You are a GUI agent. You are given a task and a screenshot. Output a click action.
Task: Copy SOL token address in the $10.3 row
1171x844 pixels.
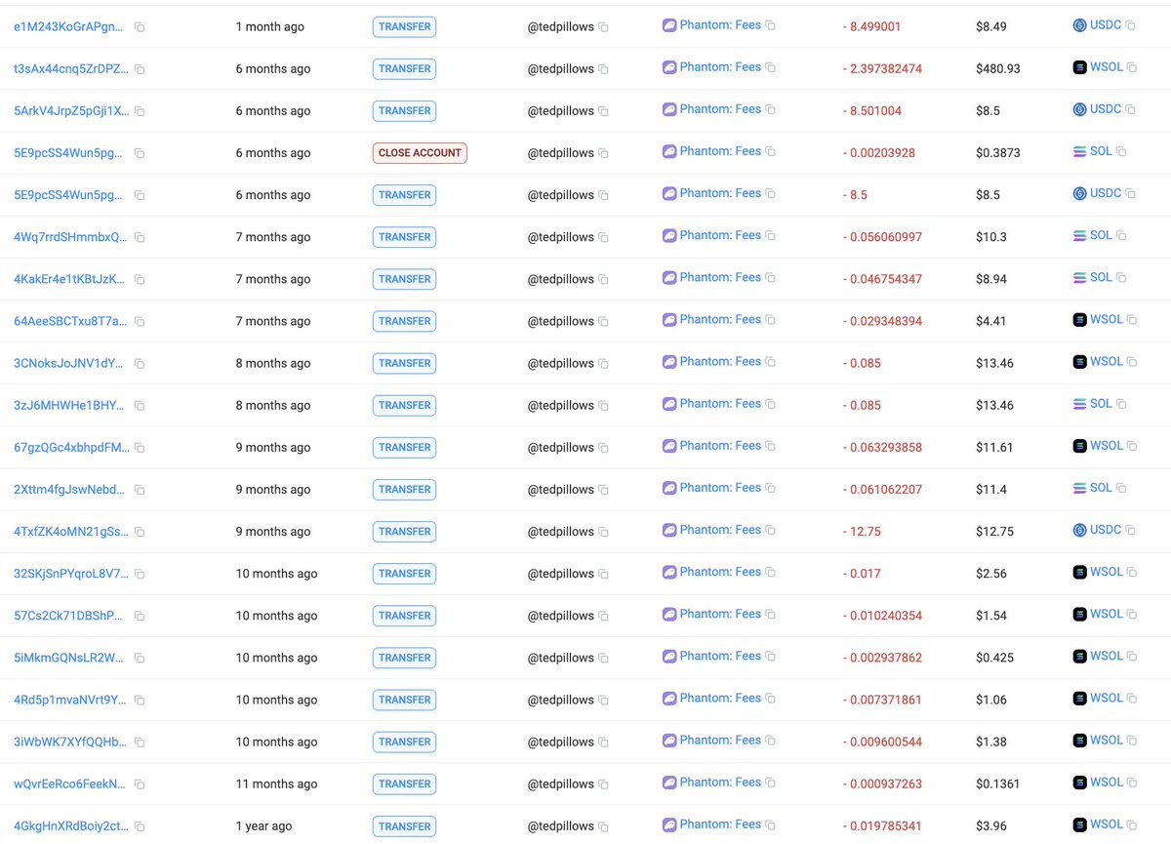[x=1121, y=236]
